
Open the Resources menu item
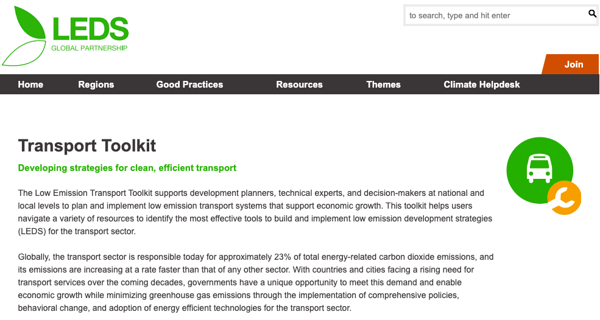click(x=299, y=85)
